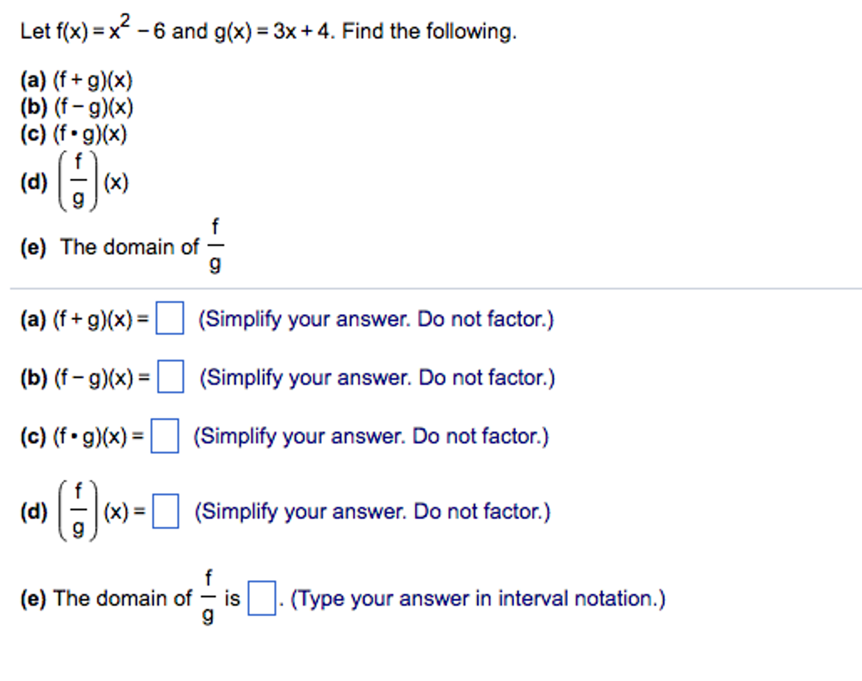This screenshot has width=862, height=681.
Task: Click the "Find the following." text
Action: [x=429, y=31]
